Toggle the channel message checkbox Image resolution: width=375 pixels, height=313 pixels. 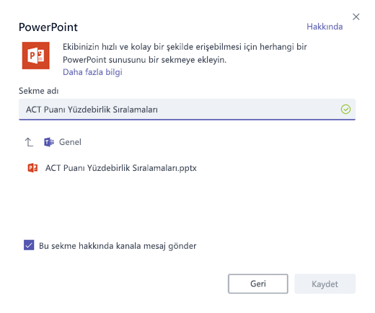pos(29,245)
